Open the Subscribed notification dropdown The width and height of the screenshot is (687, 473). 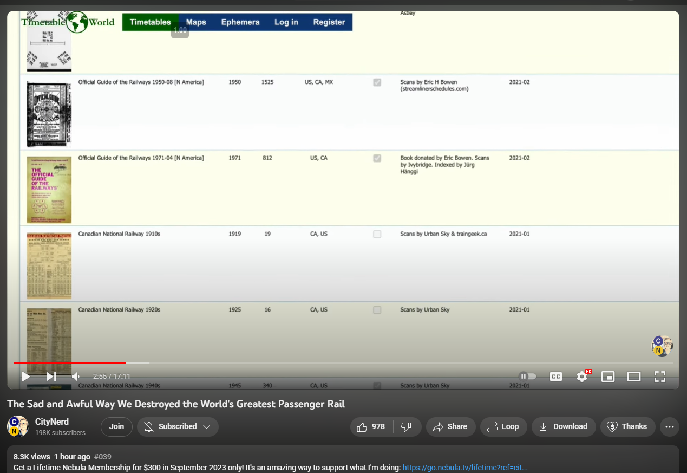pyautogui.click(x=178, y=426)
